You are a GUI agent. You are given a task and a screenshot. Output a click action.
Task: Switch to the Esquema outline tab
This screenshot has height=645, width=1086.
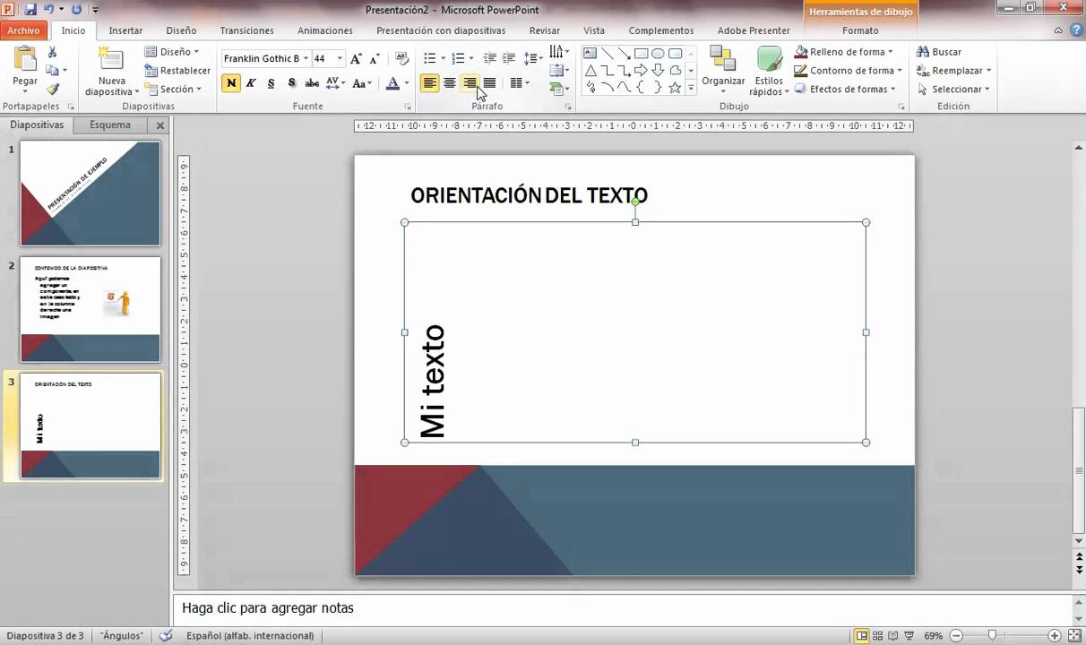click(110, 125)
